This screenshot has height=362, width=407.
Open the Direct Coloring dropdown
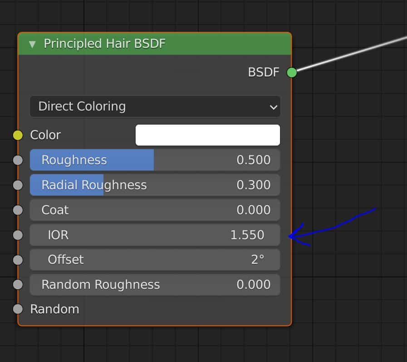[155, 106]
